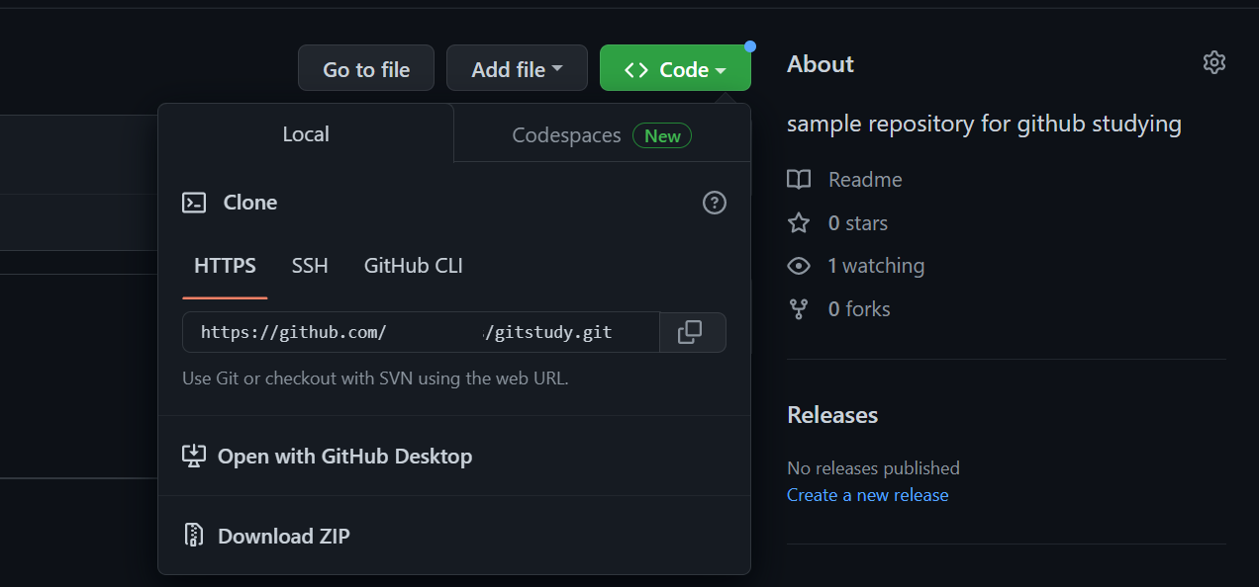Open the clone help question mark icon
Image resolution: width=1259 pixels, height=587 pixels.
coord(714,203)
